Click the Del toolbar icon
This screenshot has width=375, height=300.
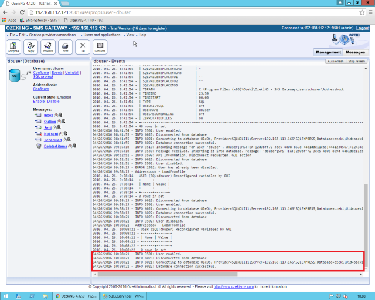pos(83,47)
